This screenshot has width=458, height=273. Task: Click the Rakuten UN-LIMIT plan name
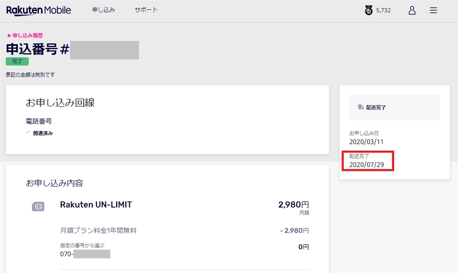(96, 205)
